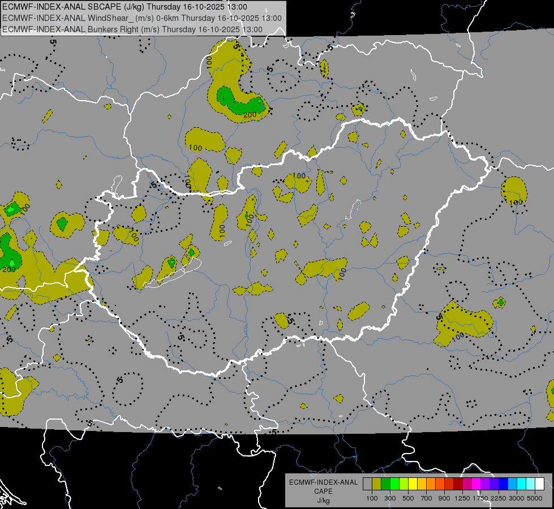Pick the bright green legend swatch
This screenshot has width=554, height=509.
394,484
